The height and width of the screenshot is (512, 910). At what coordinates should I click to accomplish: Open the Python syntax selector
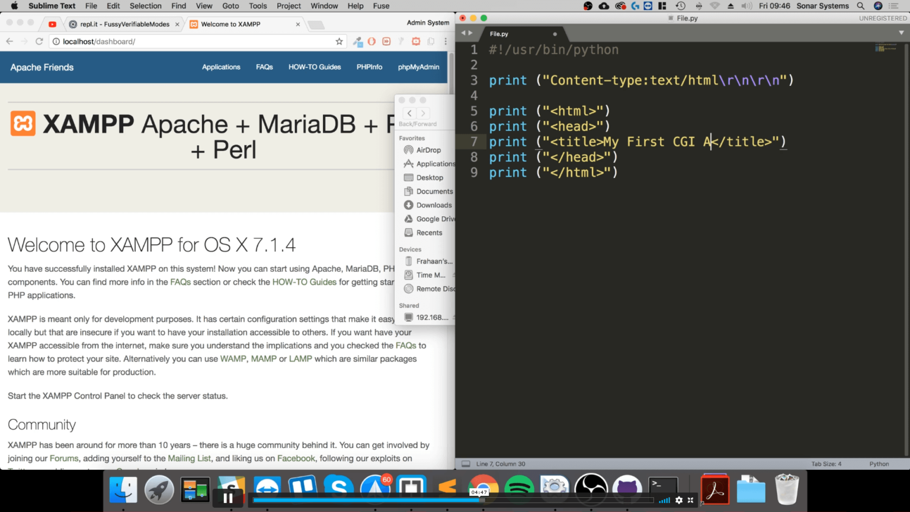(x=879, y=464)
